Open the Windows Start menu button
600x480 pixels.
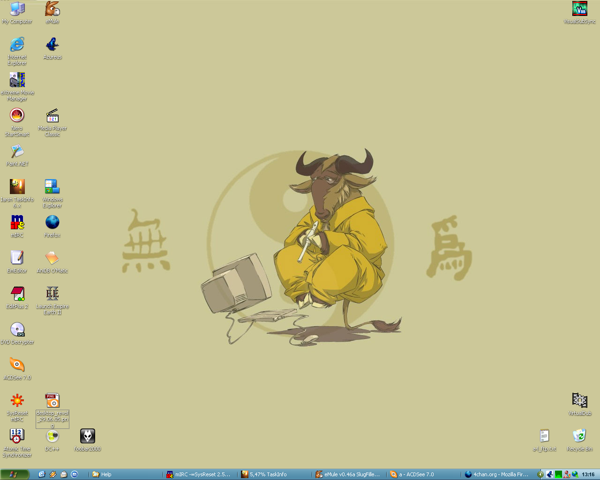[15, 474]
